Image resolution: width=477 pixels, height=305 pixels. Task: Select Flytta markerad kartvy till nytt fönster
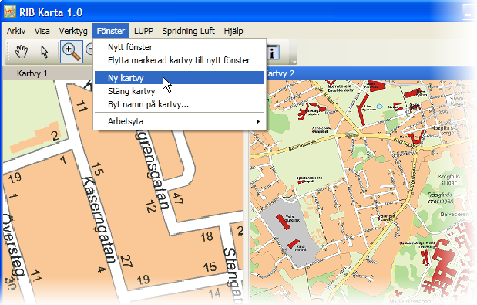(180, 60)
